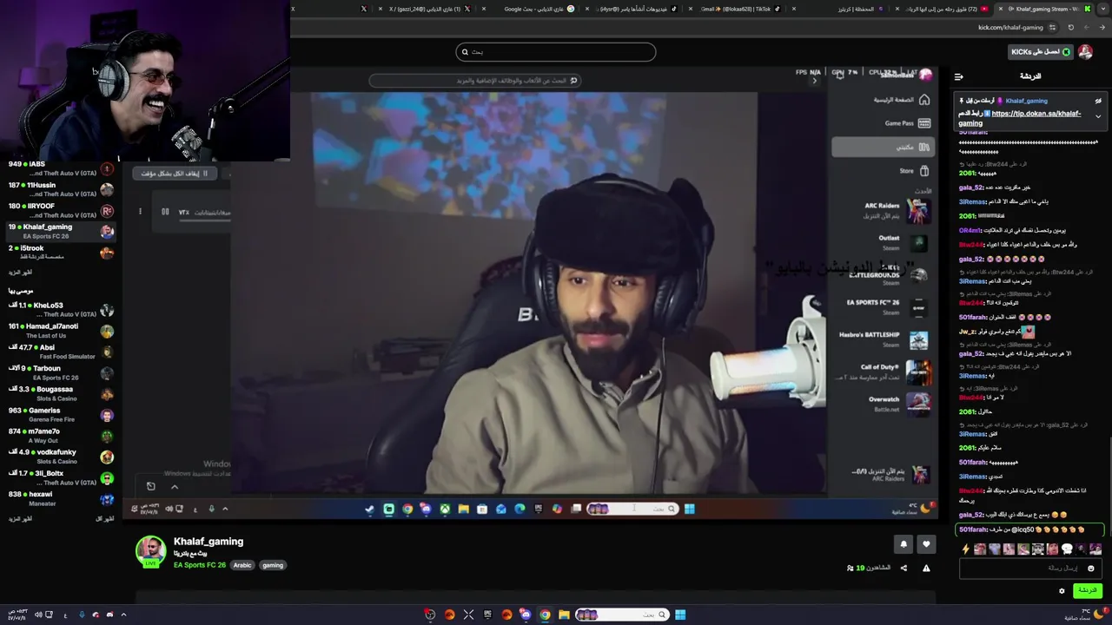
Task: Open the emoji picker in message box
Action: pos(1091,569)
